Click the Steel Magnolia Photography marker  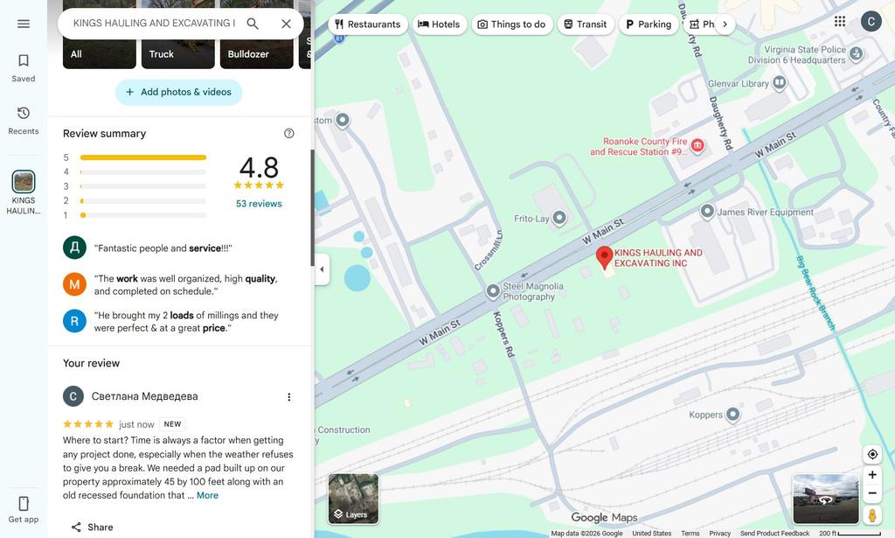pyautogui.click(x=493, y=291)
